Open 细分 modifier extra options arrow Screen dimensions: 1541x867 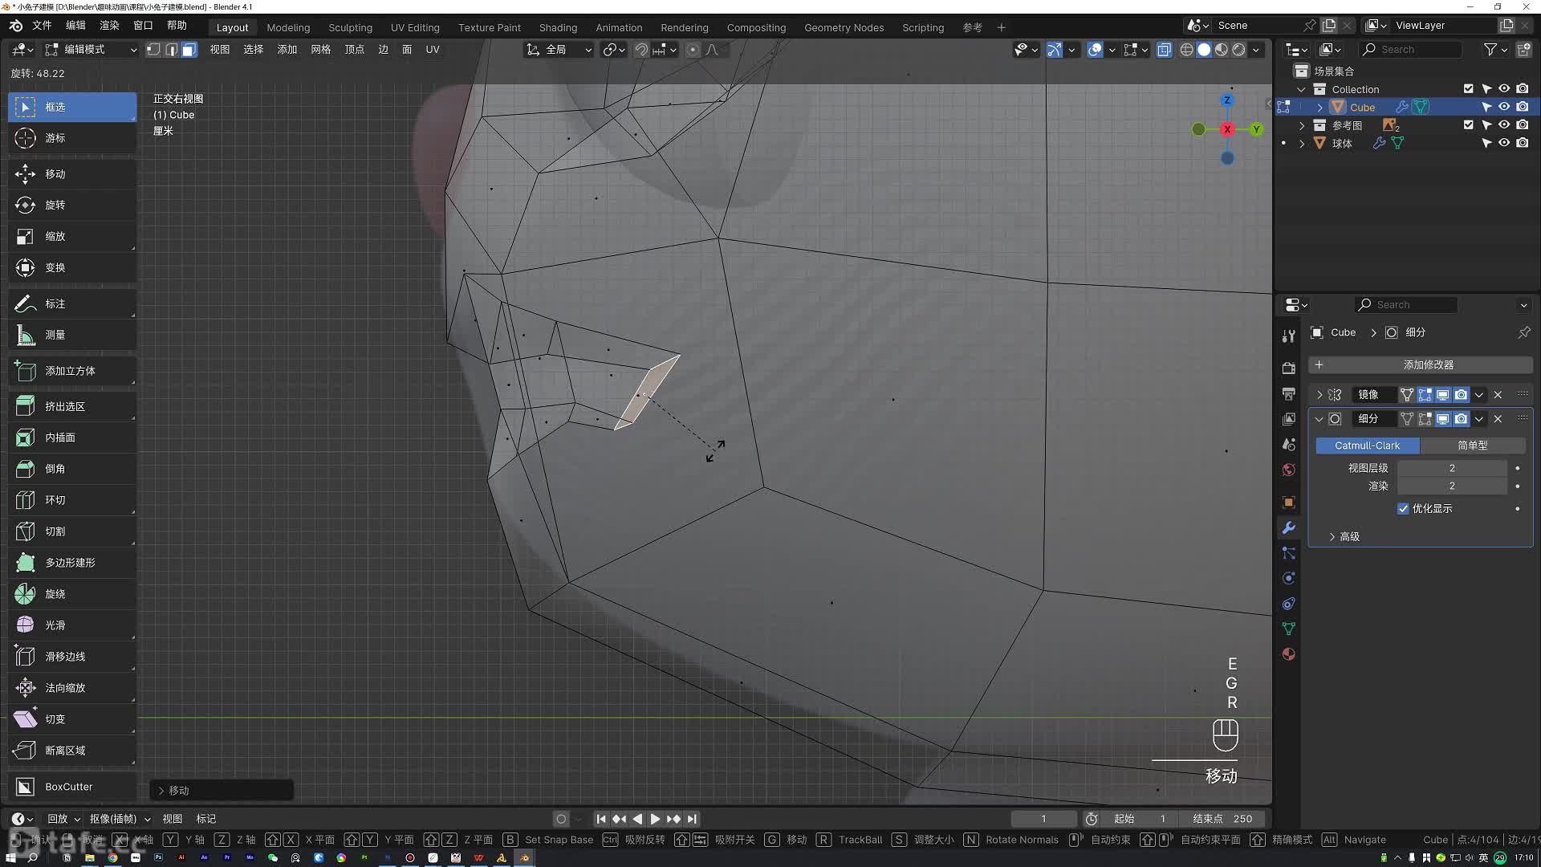tap(1479, 419)
